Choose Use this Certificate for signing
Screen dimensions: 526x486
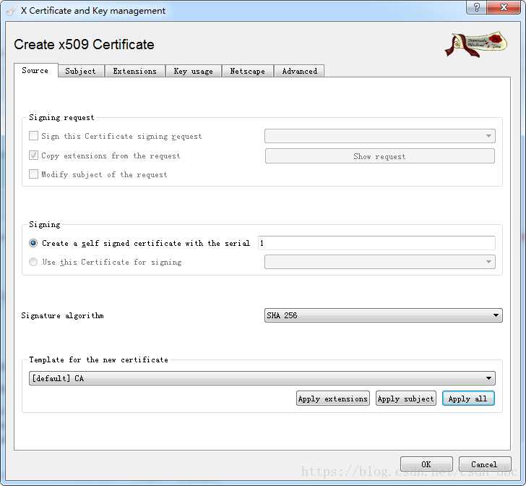pos(33,262)
